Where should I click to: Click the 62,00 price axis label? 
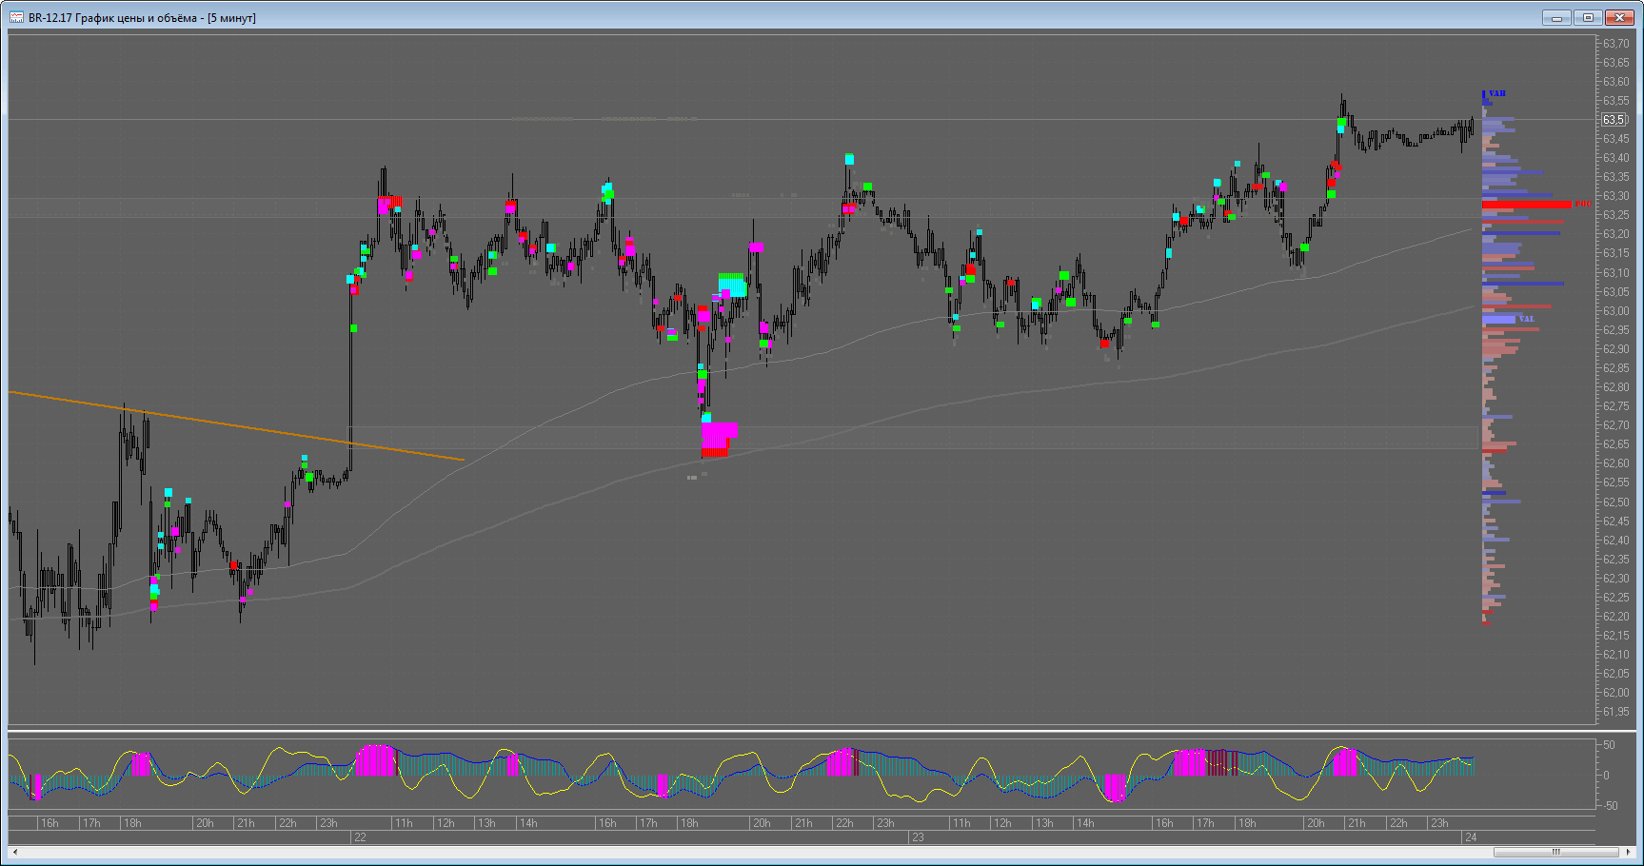coord(1615,693)
